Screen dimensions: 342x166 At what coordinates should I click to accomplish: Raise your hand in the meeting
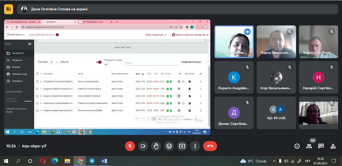tap(156, 146)
